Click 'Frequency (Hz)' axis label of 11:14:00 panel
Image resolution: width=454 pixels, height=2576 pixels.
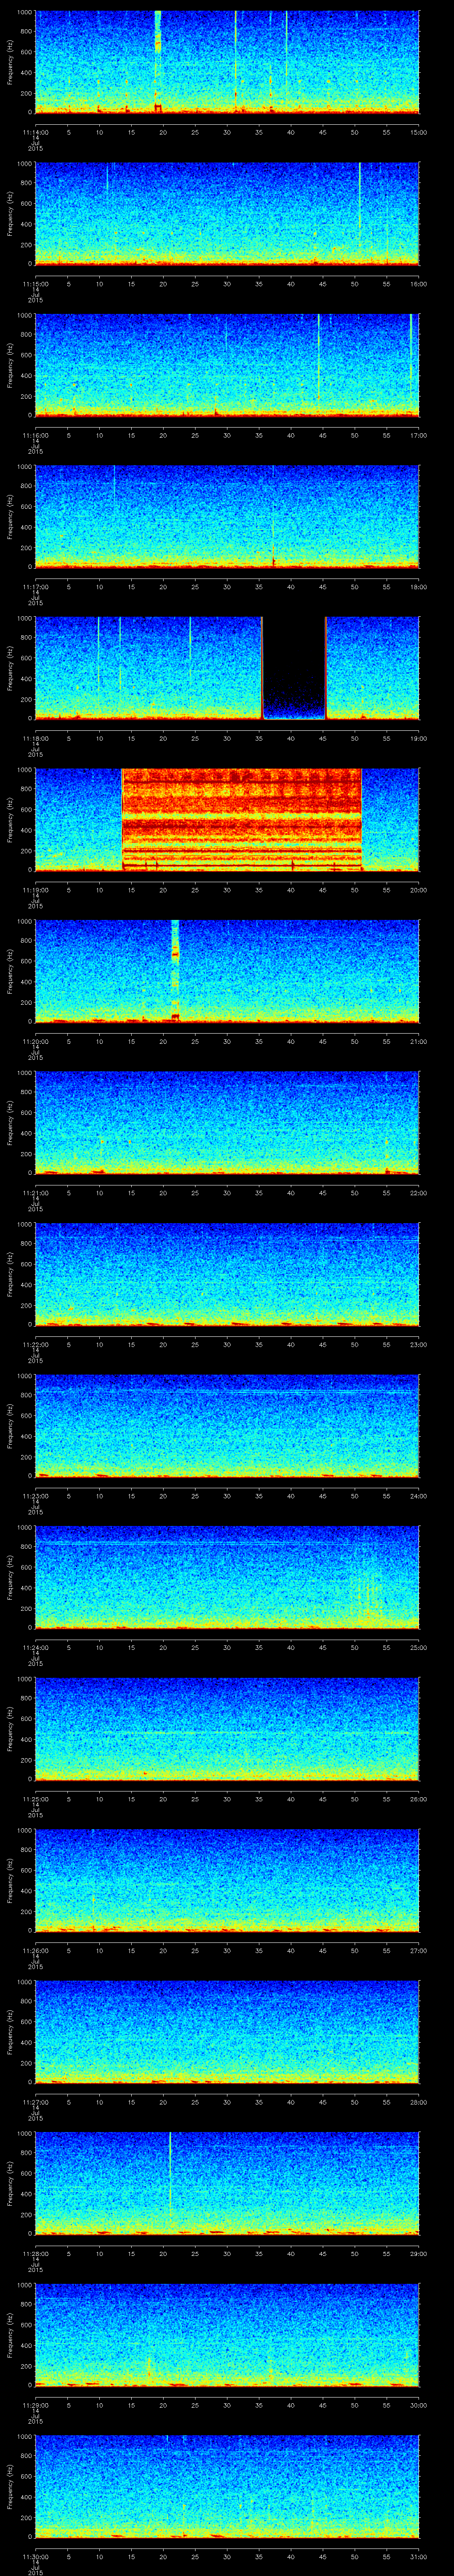tap(10, 62)
